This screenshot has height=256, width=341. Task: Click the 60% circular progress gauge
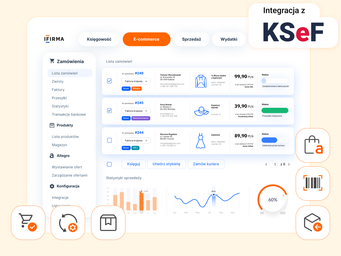(273, 200)
